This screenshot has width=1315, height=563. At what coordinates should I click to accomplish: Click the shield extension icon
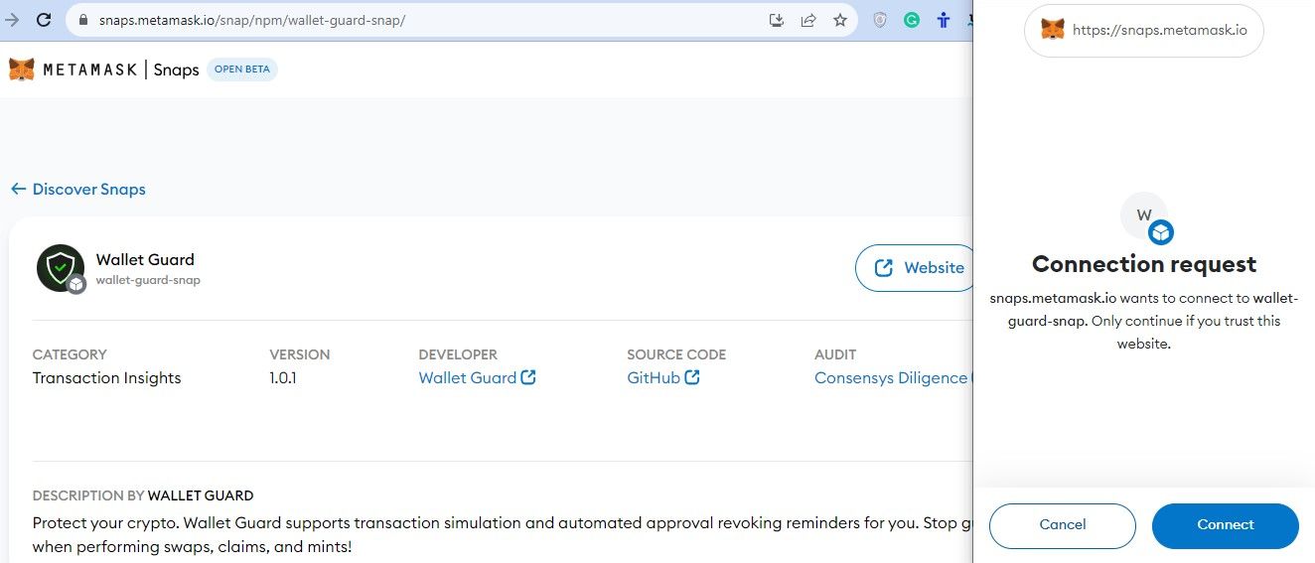pyautogui.click(x=880, y=20)
